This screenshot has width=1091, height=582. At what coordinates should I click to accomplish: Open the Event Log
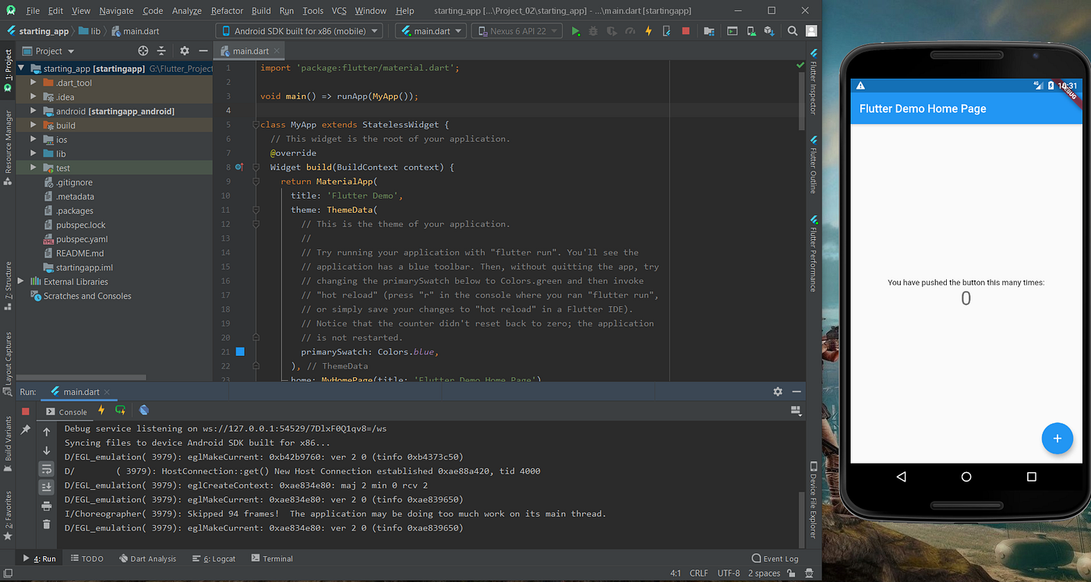click(775, 559)
